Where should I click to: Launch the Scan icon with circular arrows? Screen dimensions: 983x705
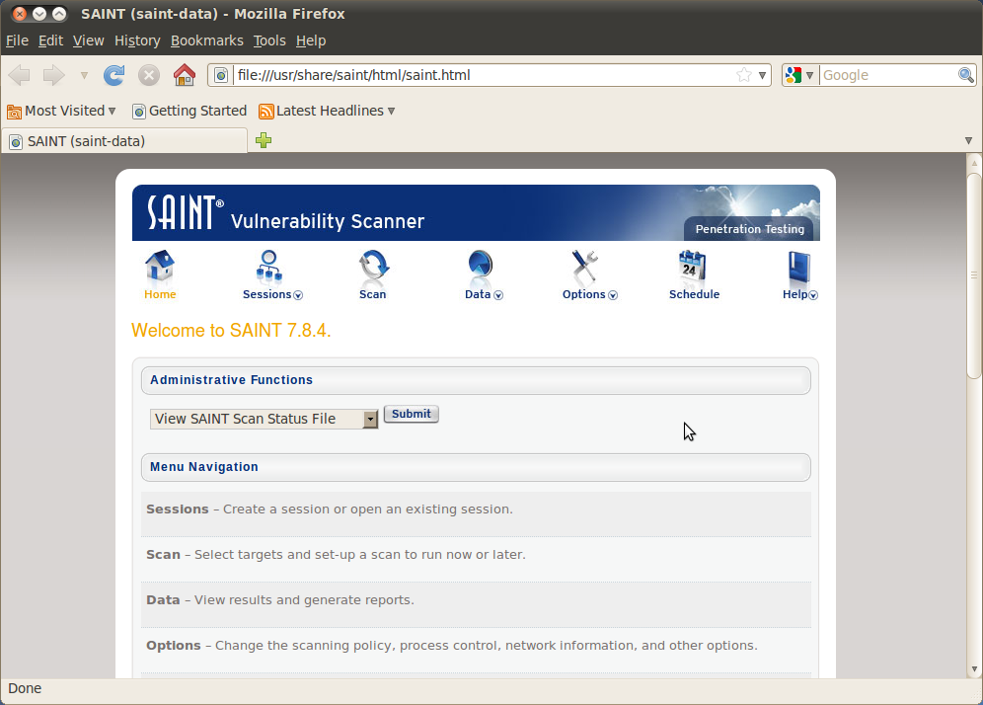click(x=374, y=266)
